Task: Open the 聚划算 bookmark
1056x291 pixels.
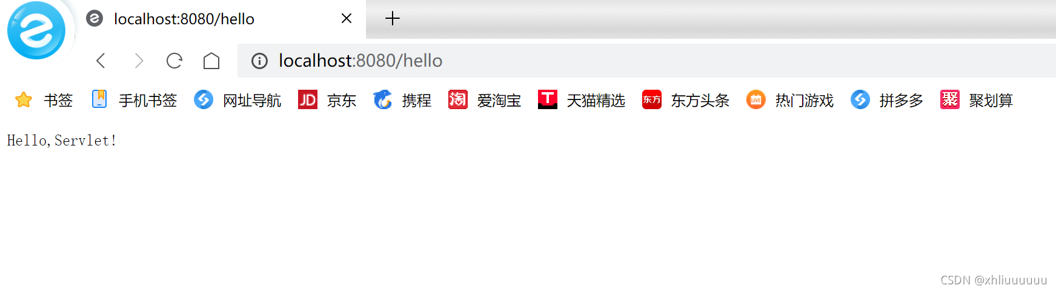Action: tap(977, 100)
